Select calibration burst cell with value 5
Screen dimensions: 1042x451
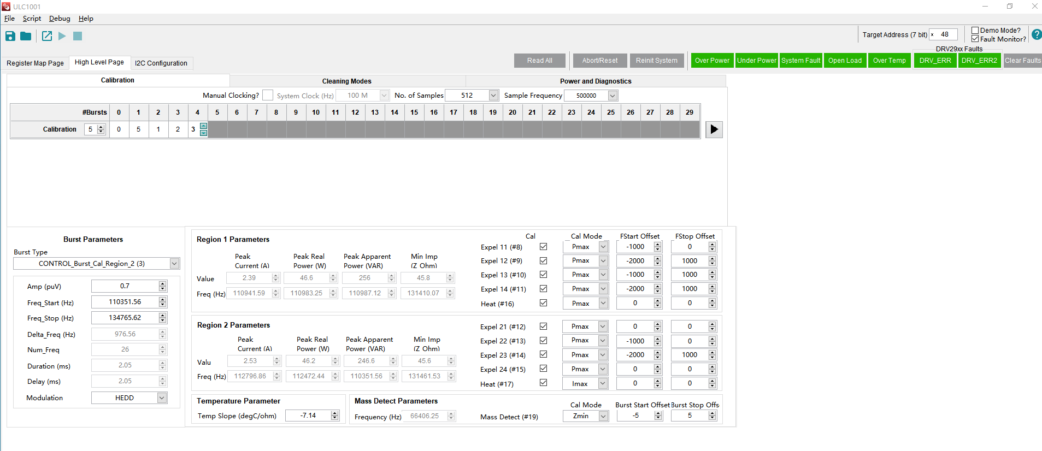[x=139, y=129]
